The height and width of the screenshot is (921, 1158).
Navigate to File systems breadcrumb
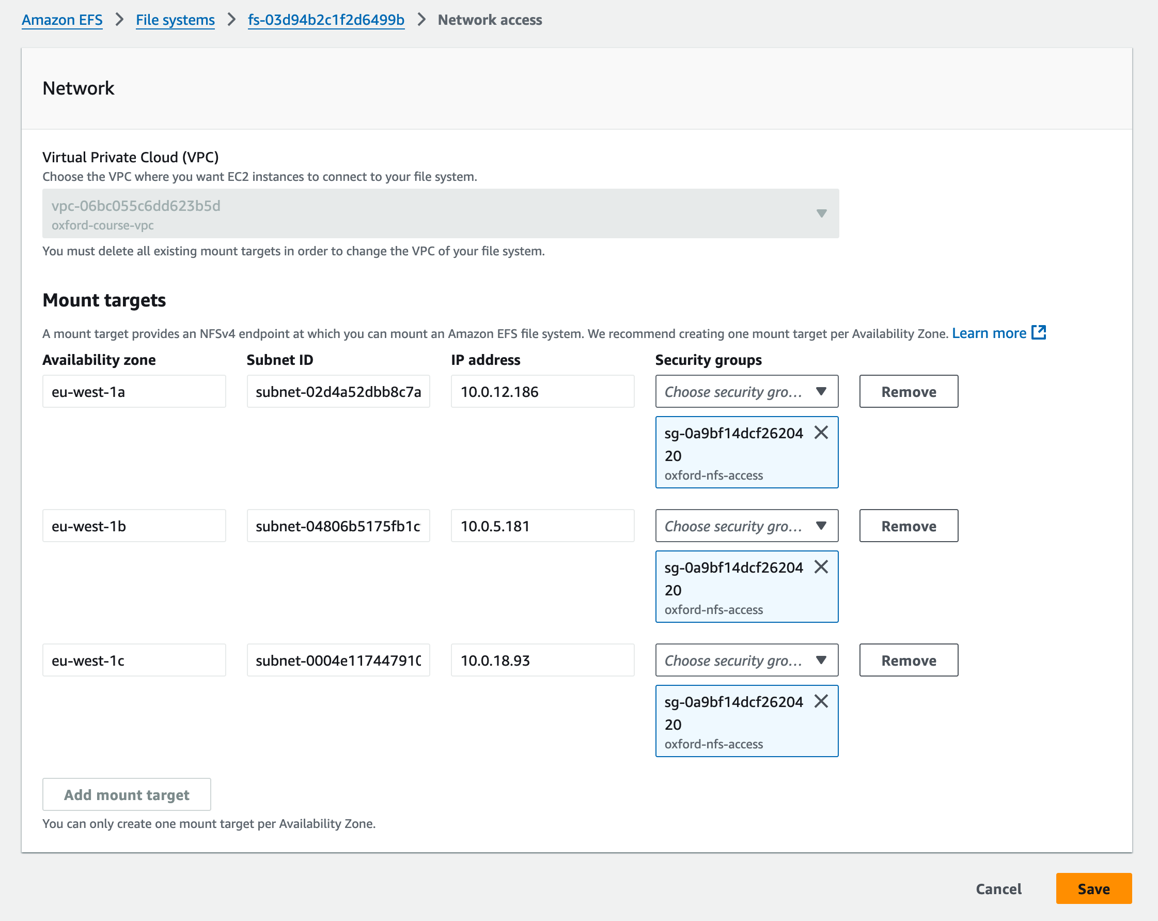pyautogui.click(x=175, y=20)
